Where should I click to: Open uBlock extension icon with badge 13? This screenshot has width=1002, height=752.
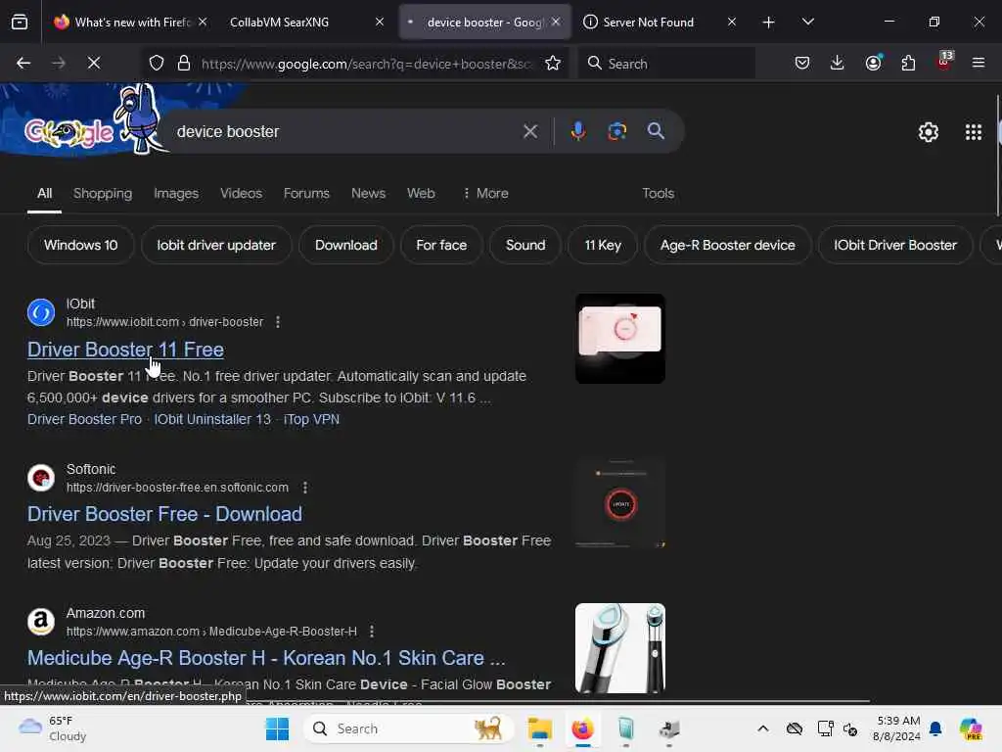pos(944,62)
